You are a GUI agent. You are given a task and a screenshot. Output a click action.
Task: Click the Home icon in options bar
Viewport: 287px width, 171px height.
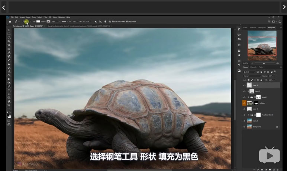(x=10, y=22)
